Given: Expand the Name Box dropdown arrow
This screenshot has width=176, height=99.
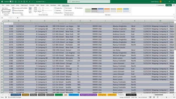Looking at the screenshot, I should (9, 18).
